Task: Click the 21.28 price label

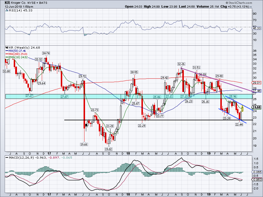Action: 110,126
